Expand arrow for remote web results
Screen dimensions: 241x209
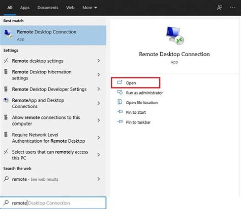[x=99, y=179]
